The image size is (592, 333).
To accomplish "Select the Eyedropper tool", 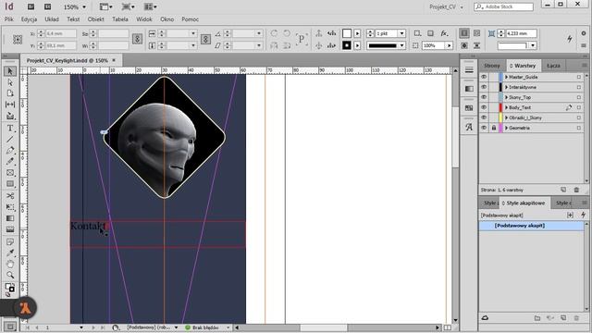I will coord(10,253).
